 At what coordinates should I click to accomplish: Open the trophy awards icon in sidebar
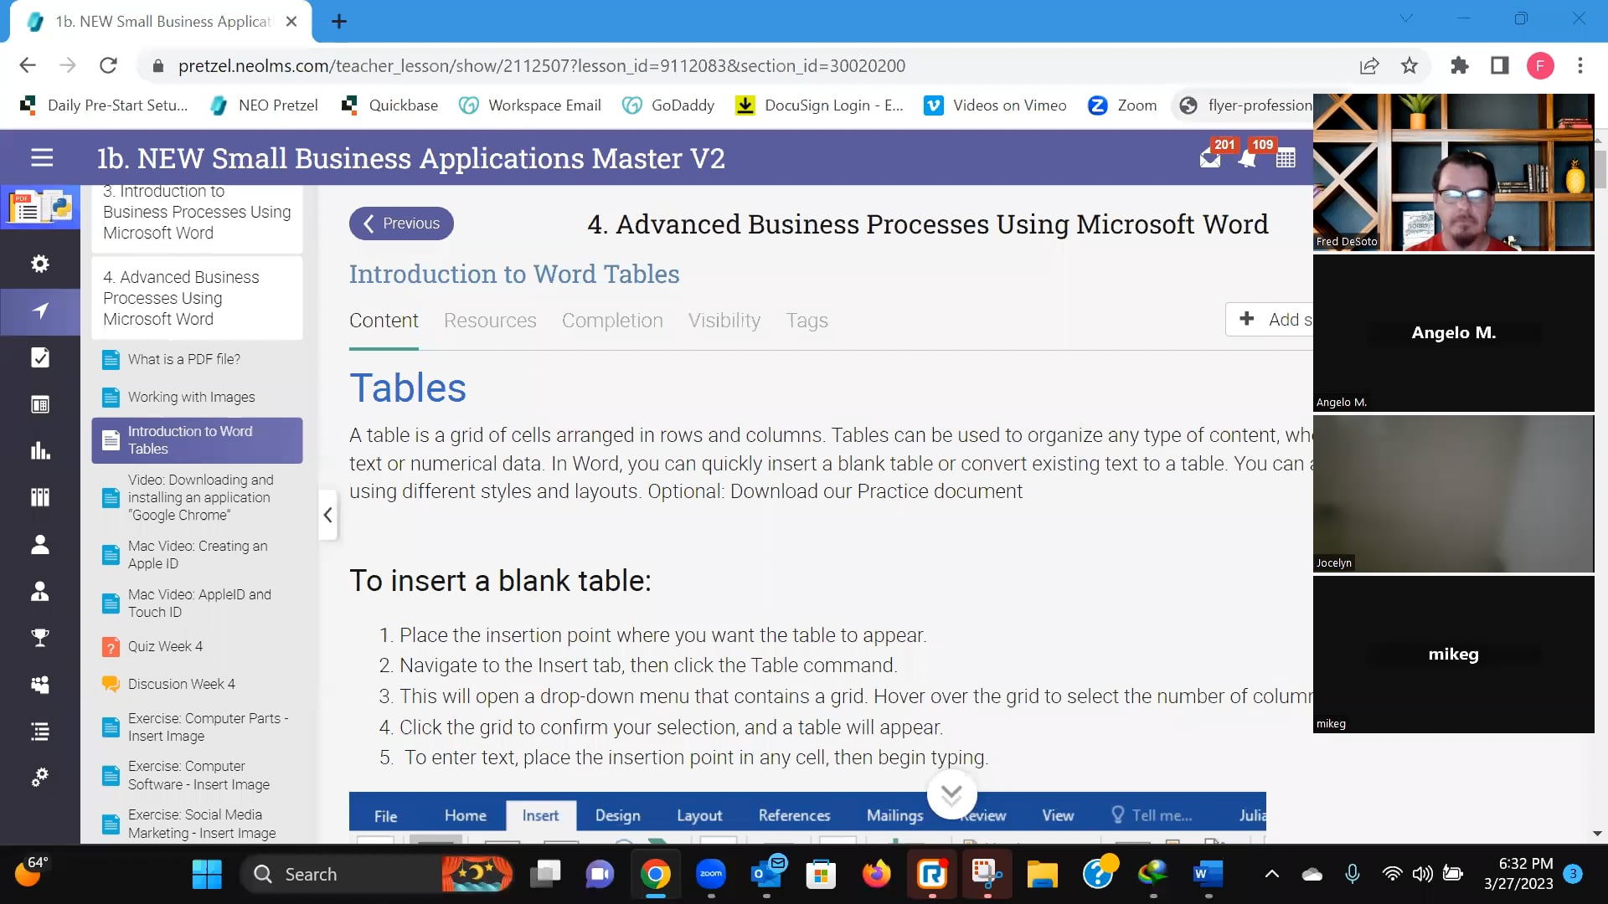(39, 637)
